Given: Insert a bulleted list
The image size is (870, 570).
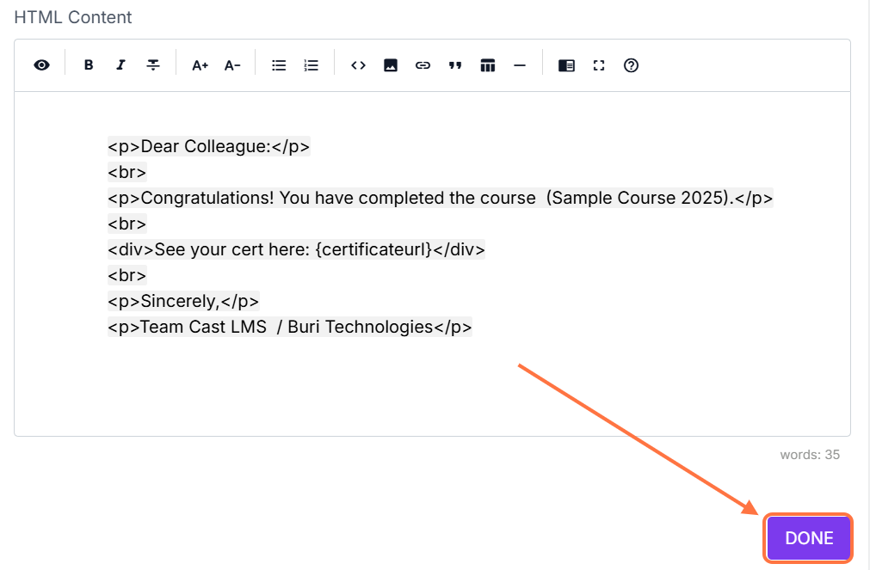Looking at the screenshot, I should pos(279,65).
